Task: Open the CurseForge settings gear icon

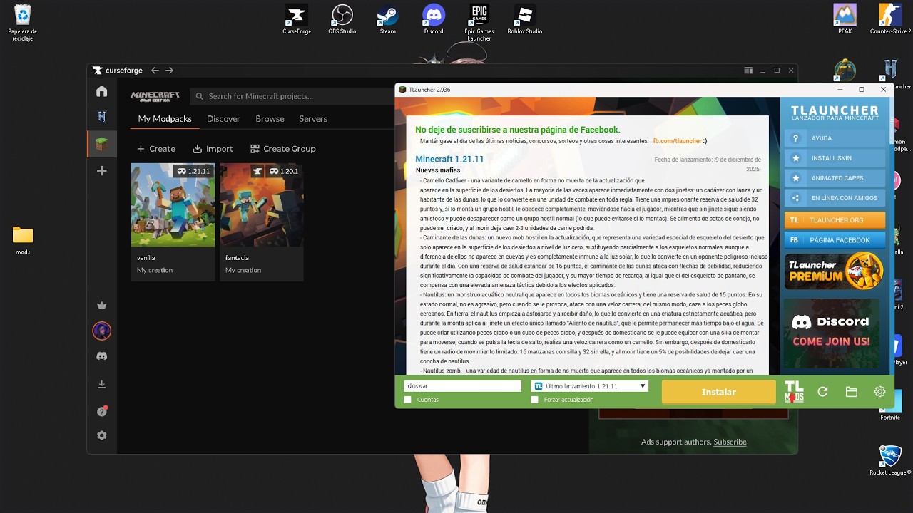Action: tap(101, 435)
